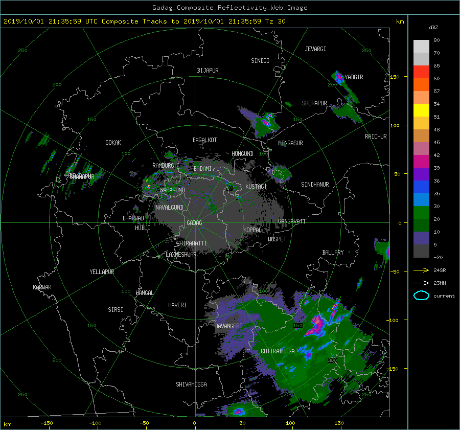Click the BADAMI city label
This screenshot has height=430, width=460.
(202, 169)
